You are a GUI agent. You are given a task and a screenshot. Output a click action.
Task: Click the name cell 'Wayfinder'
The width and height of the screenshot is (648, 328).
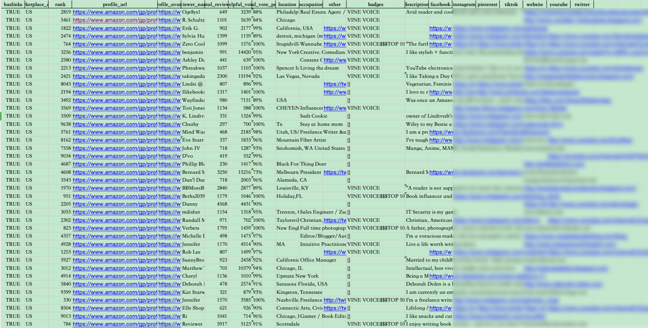tap(193, 100)
